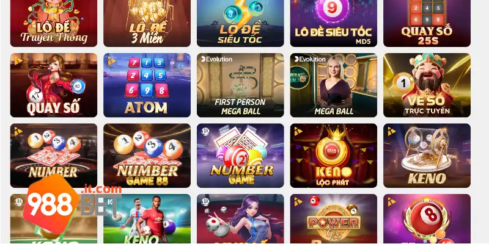Open the dice game with purple-haired girl
Viewport: 489px width, 244px height.
pyautogui.click(x=240, y=219)
